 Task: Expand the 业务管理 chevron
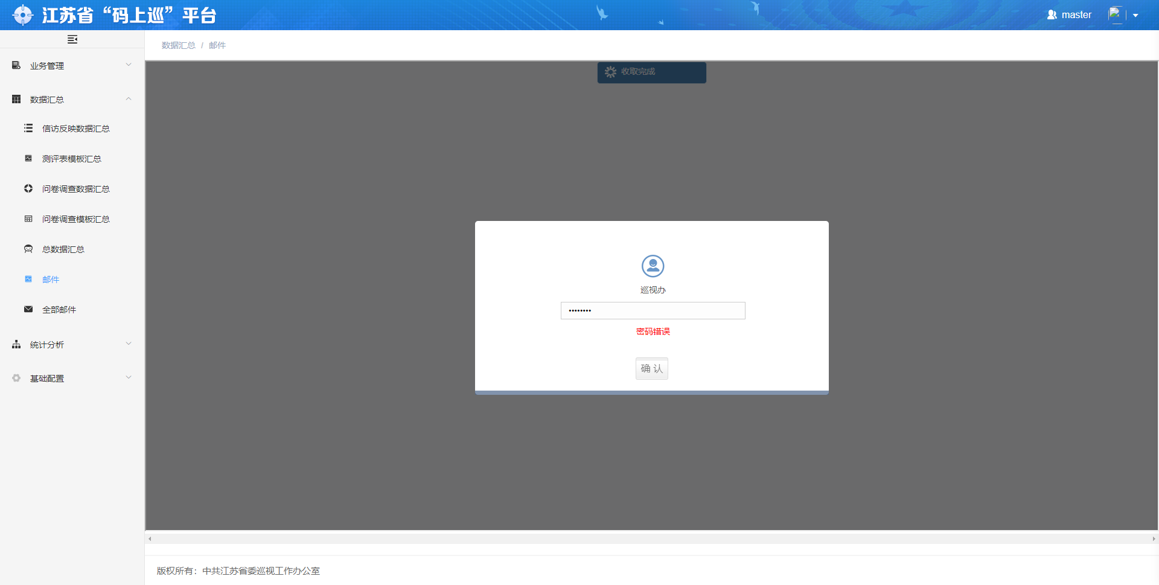[128, 65]
